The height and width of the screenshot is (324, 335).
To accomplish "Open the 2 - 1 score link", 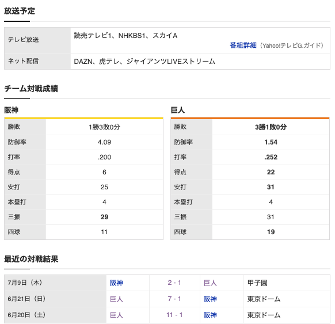I will click(174, 283).
